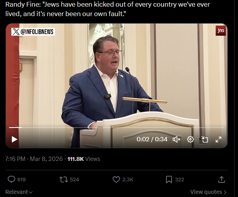Bookmark this post
Screen dimensions: 238x197
[169, 180]
